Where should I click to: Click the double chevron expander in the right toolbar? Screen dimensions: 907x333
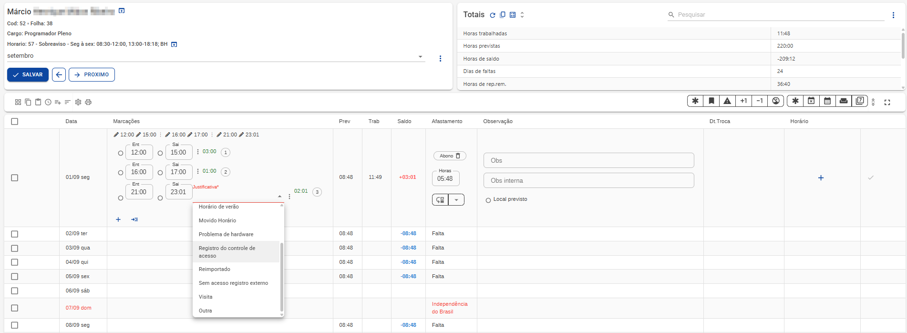[x=873, y=102]
